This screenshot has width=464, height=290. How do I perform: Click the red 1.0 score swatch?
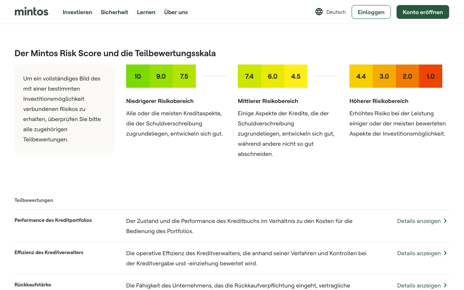431,76
